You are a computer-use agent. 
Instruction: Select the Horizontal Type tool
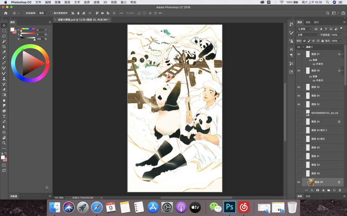[4, 116]
